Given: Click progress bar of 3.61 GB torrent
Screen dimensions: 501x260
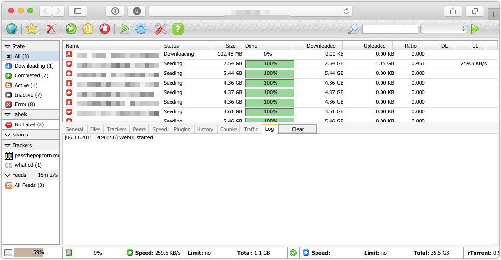Looking at the screenshot, I should click(270, 112).
